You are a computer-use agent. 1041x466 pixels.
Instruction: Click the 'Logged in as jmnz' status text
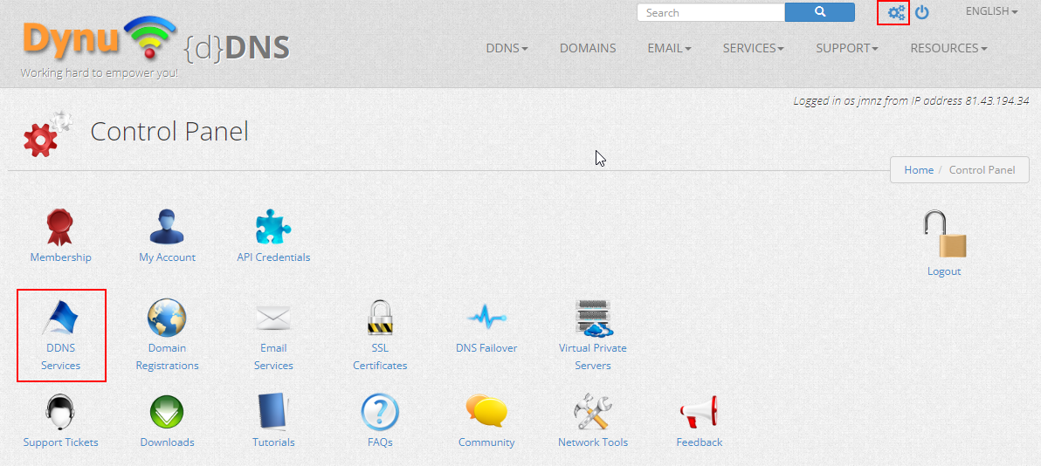click(x=911, y=101)
